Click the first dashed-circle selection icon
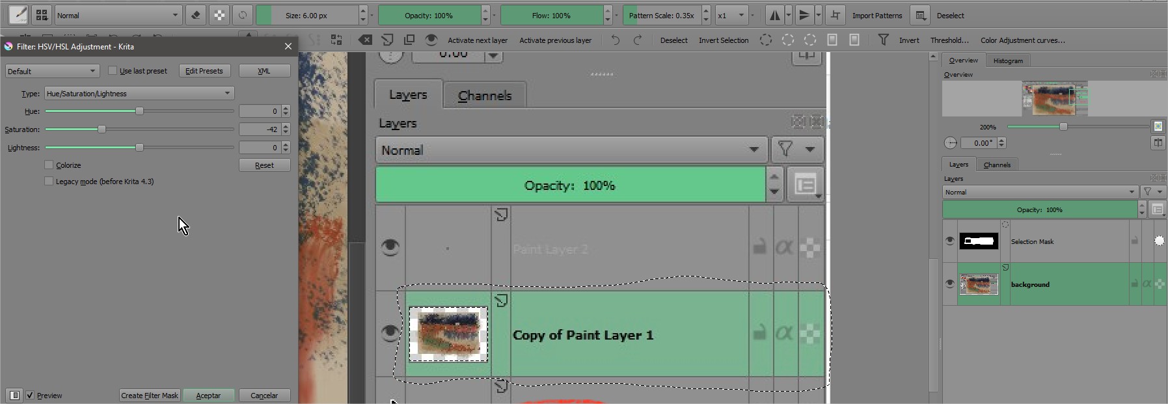Screen dimensions: 1168x404 (x=766, y=40)
